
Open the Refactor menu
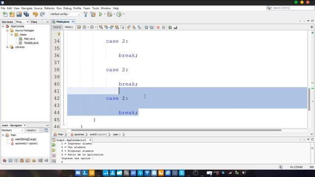point(49,8)
